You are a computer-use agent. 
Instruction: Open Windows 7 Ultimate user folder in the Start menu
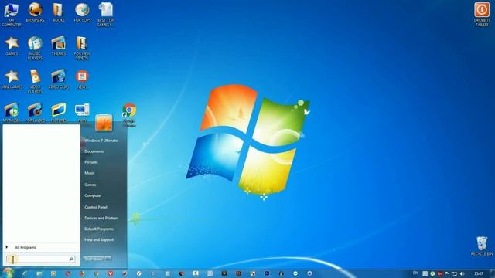pos(101,141)
